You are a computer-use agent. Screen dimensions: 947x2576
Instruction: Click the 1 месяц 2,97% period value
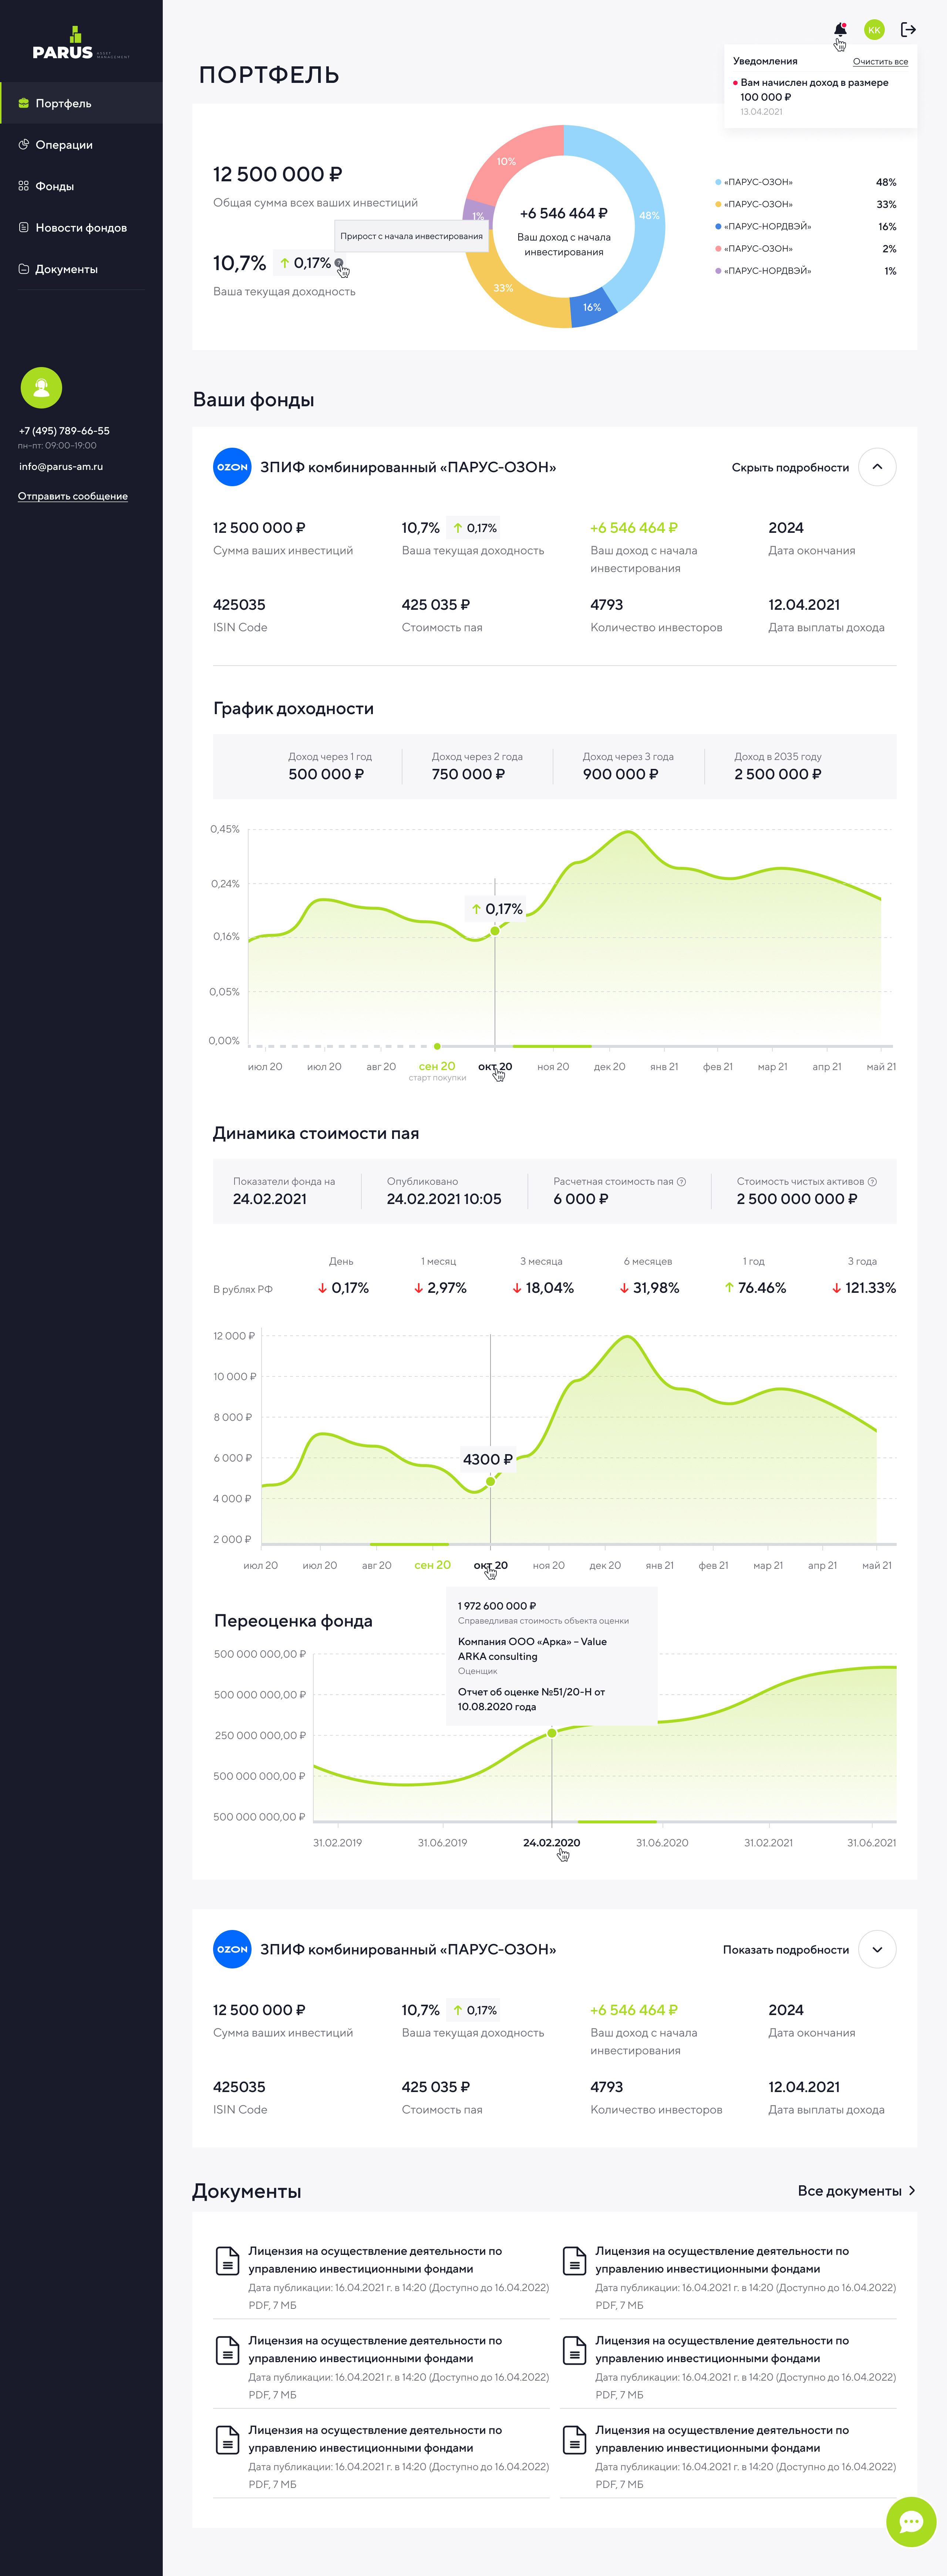tap(440, 1288)
